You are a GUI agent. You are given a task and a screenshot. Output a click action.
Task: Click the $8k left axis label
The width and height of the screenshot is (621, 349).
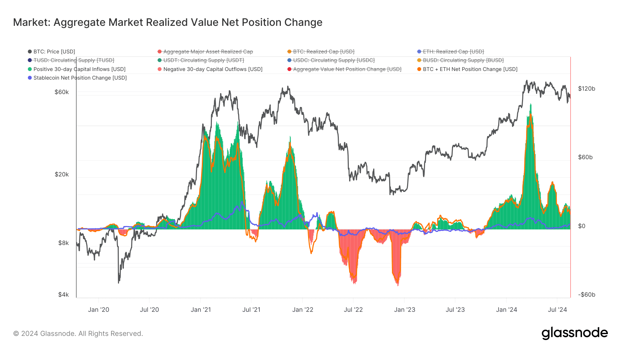pyautogui.click(x=63, y=243)
